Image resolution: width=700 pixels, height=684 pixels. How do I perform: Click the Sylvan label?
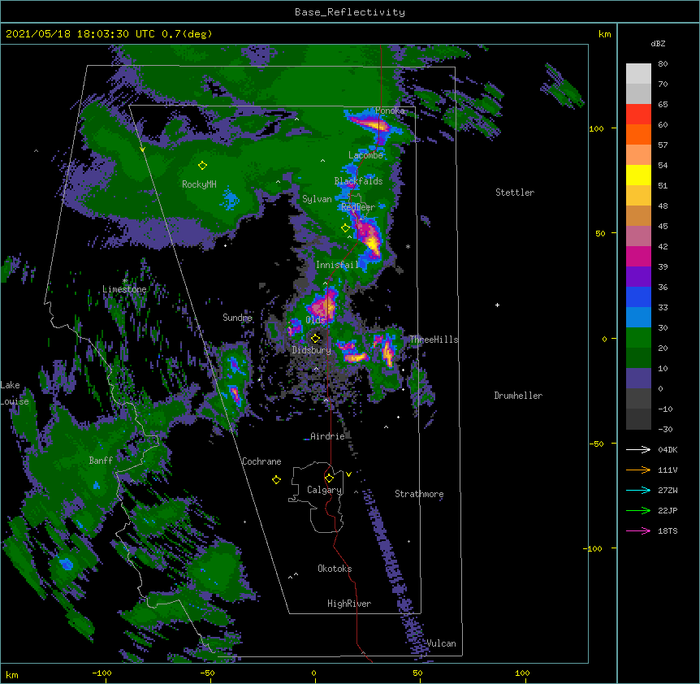(x=317, y=199)
